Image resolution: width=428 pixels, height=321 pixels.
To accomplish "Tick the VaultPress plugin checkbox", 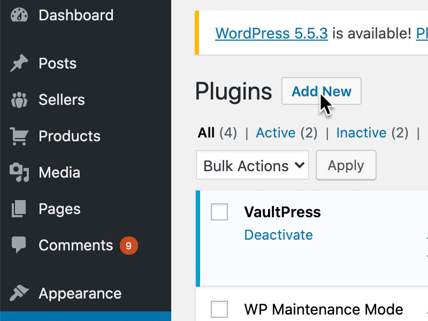I will coord(219,212).
